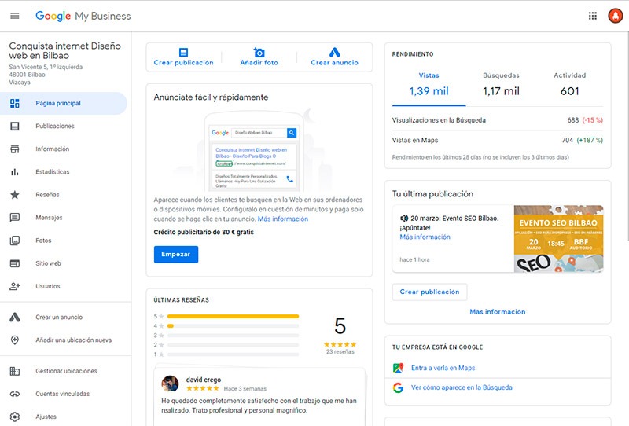Click the Google My Business logo
Screen dimensions: 629x426
[x=83, y=16]
